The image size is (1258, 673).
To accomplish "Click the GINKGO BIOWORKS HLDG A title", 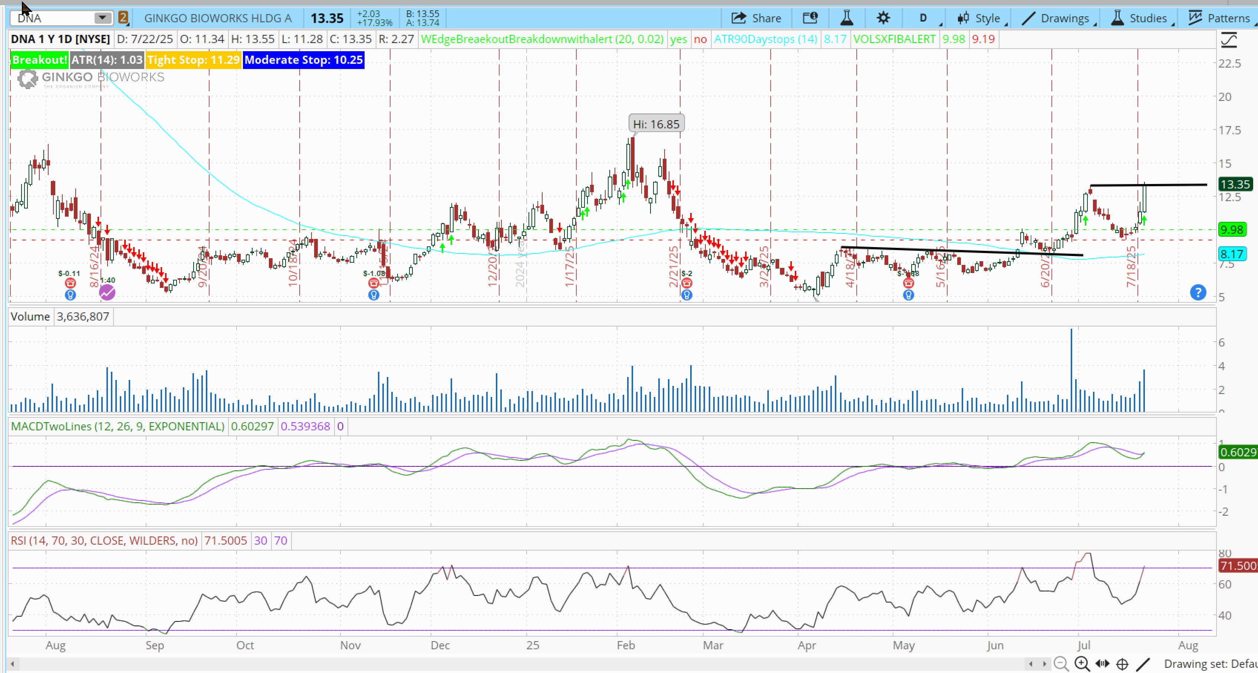I will click(x=218, y=18).
